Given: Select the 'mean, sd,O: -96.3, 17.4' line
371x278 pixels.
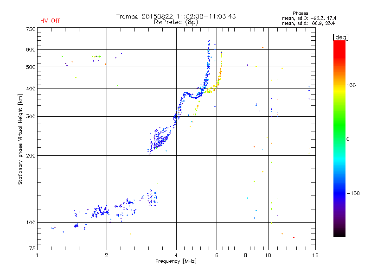Looking at the screenshot, I should pos(309,18).
